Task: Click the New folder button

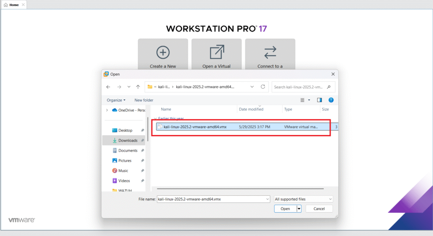Action: pyautogui.click(x=144, y=100)
